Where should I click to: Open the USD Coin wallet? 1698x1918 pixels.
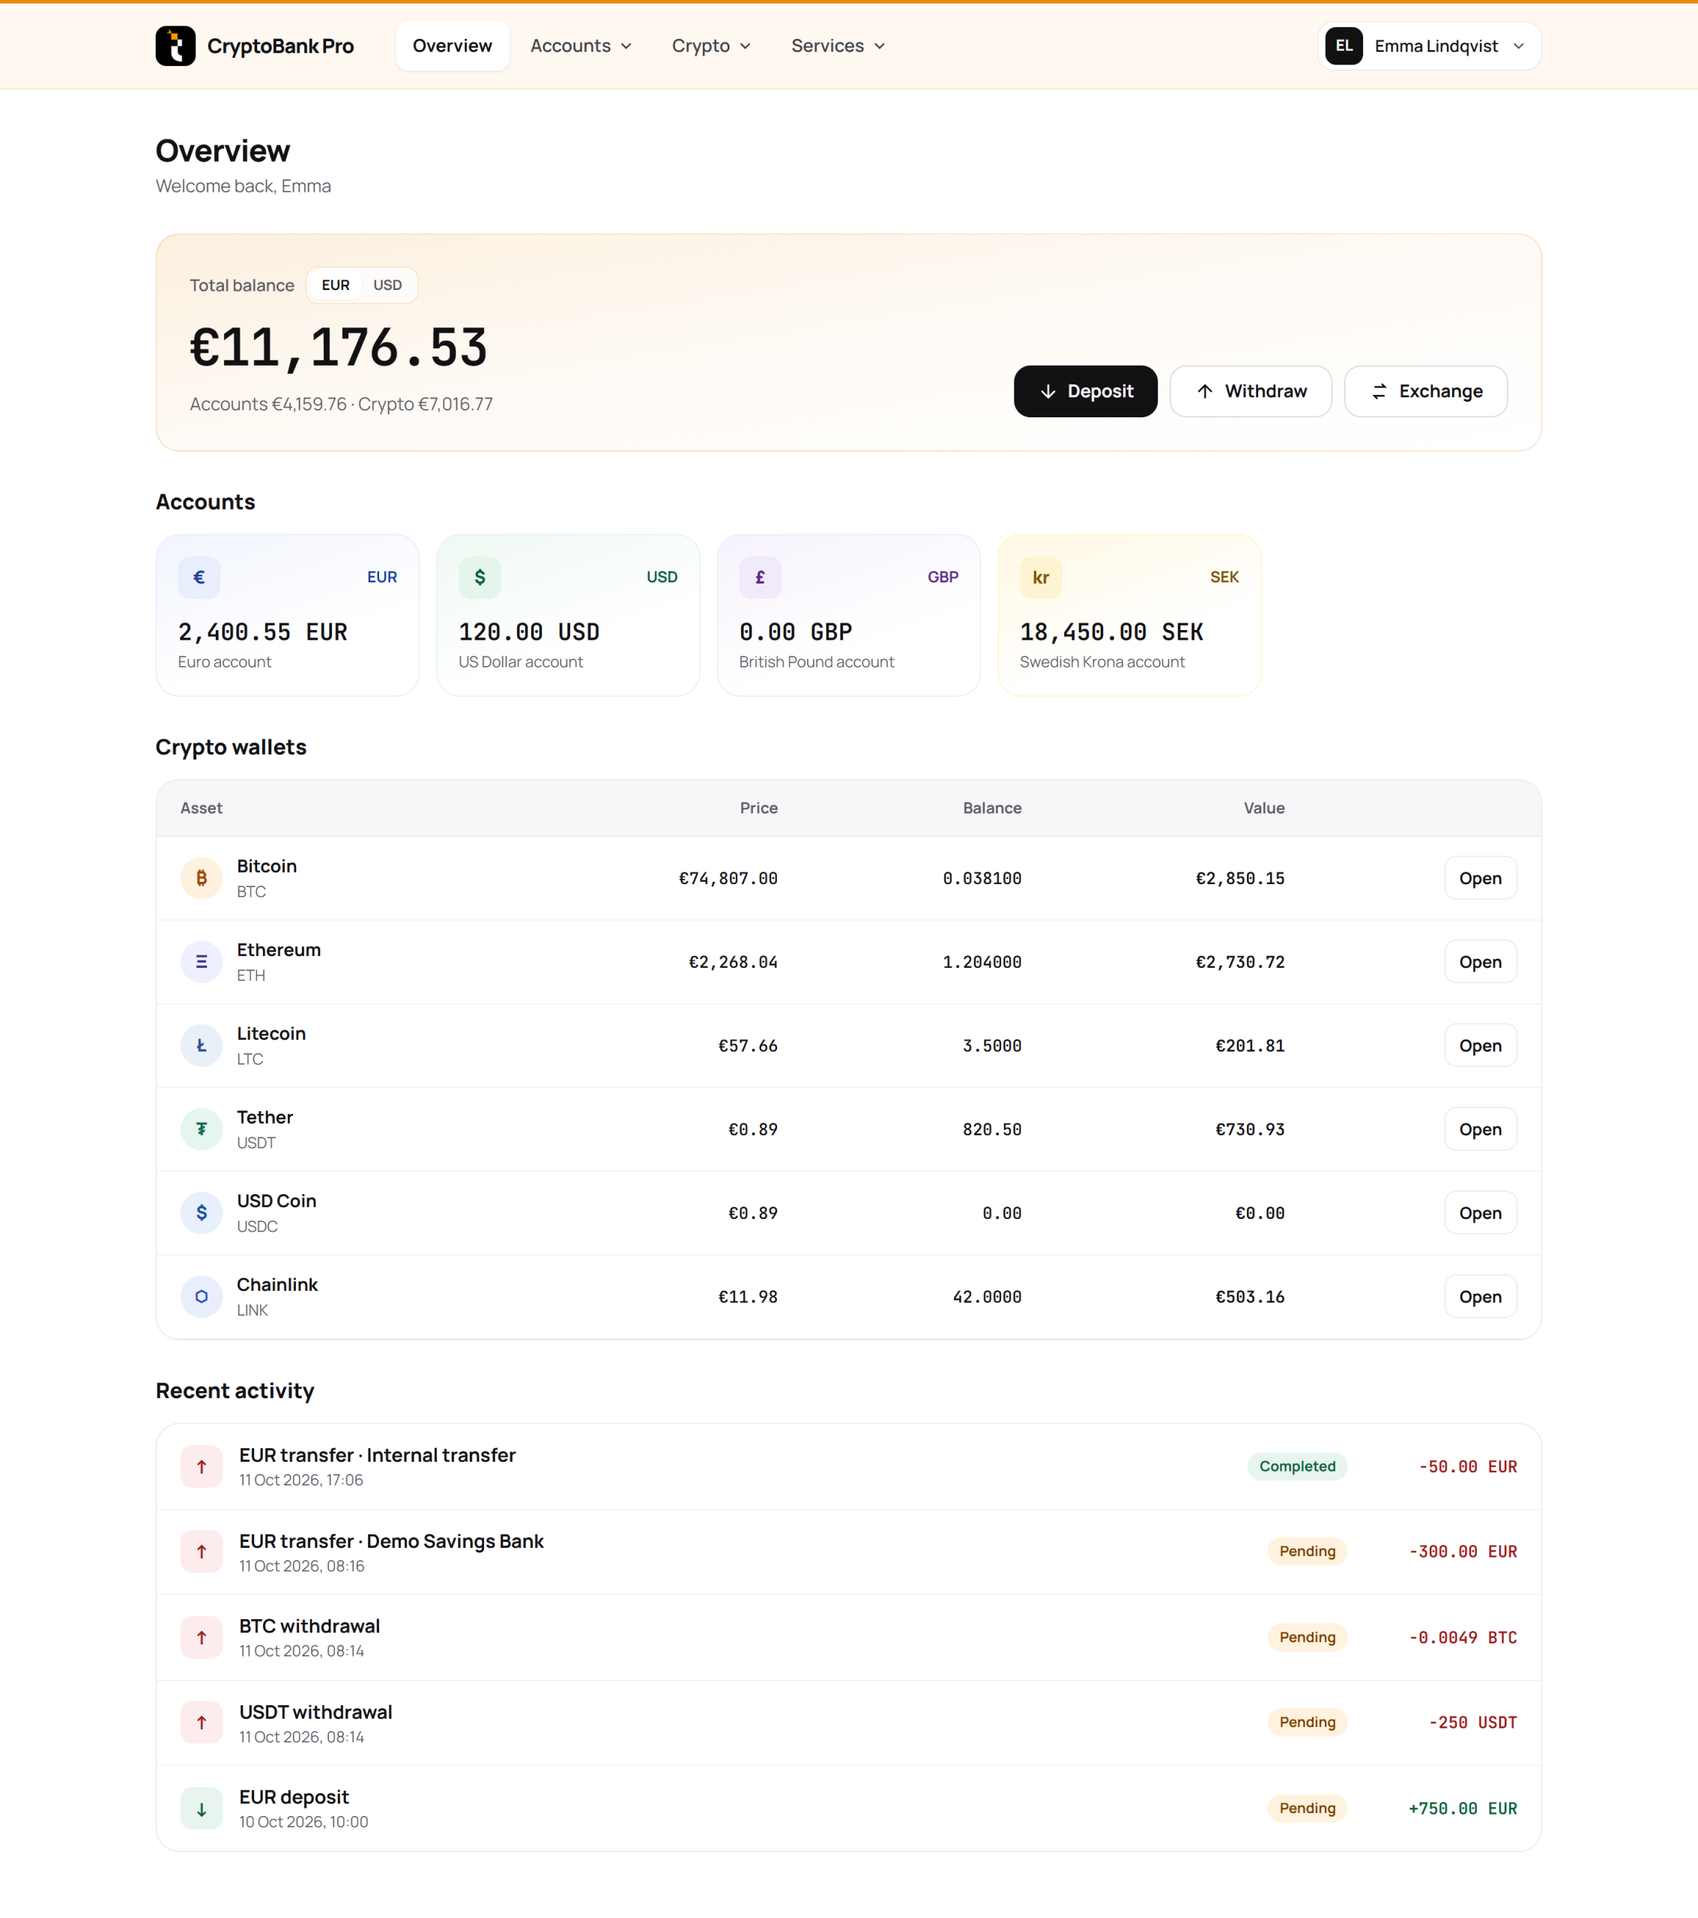coord(1480,1212)
